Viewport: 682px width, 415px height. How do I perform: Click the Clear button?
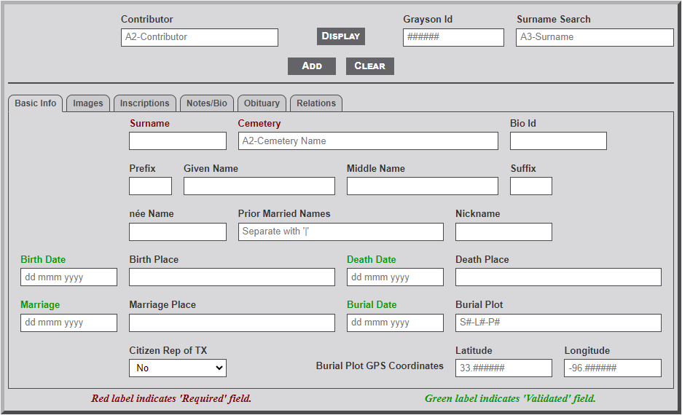click(369, 66)
